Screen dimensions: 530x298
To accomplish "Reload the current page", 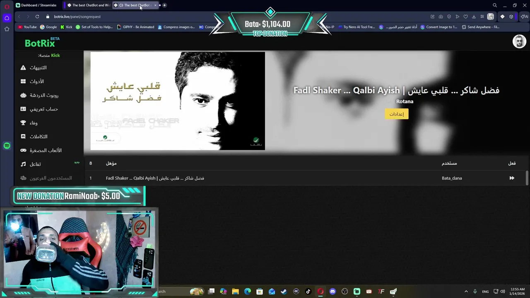I will point(37,17).
